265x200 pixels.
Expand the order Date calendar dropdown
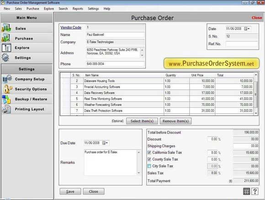tap(247, 29)
